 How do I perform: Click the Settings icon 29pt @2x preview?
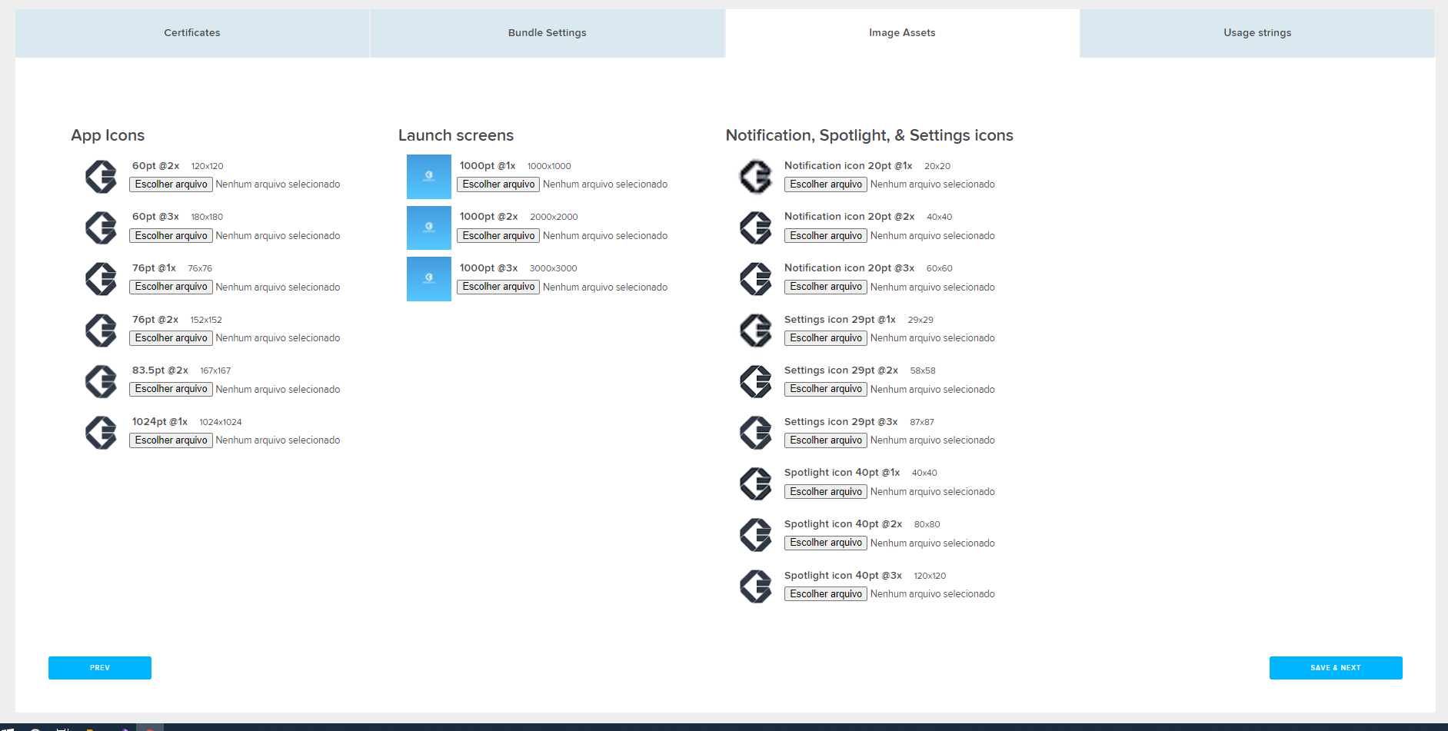tap(756, 381)
